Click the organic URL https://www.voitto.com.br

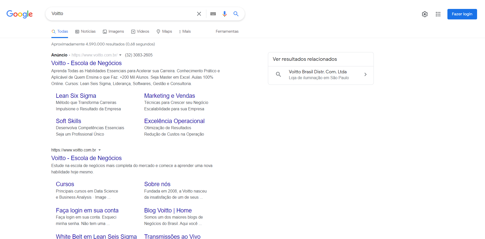coord(74,150)
